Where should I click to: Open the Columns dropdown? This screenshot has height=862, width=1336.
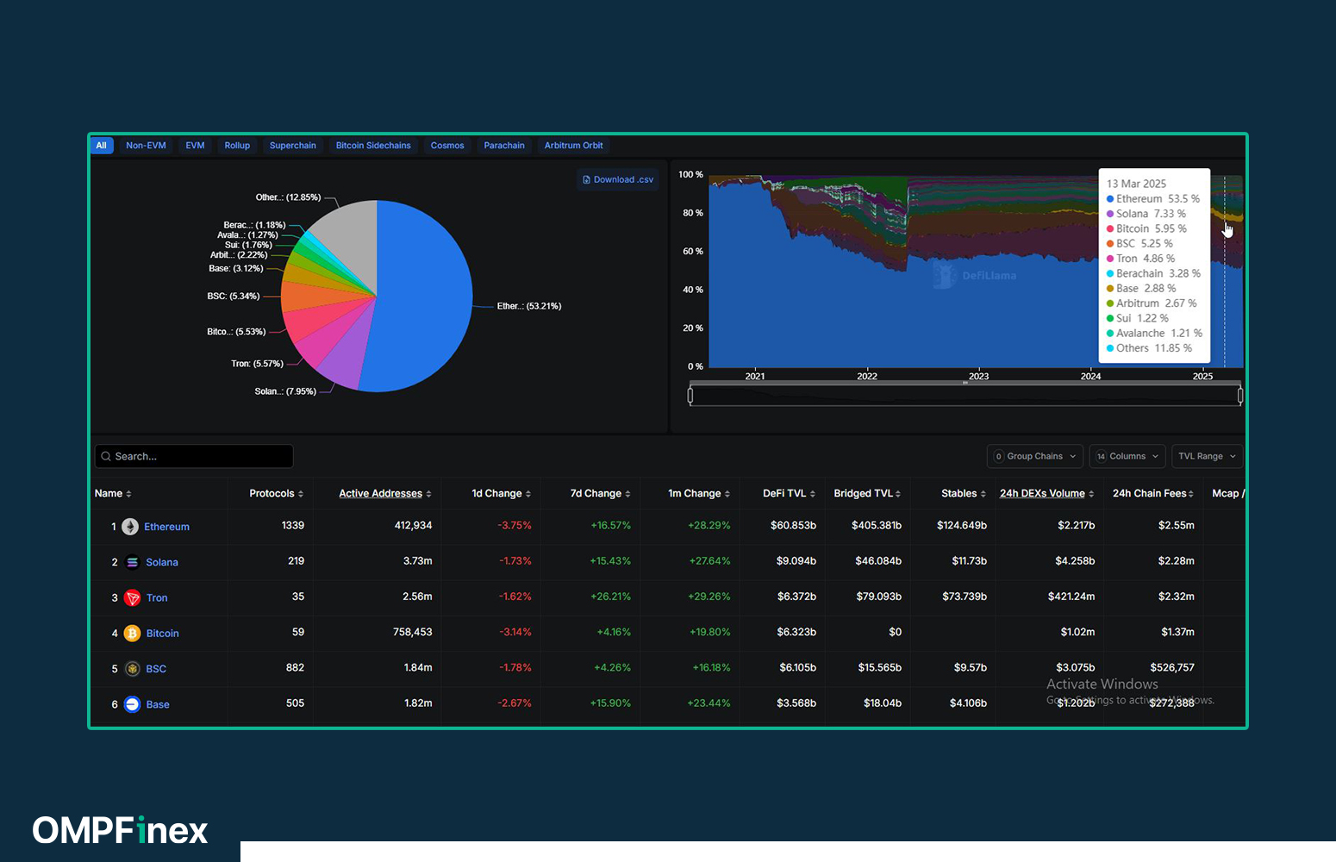click(1127, 456)
